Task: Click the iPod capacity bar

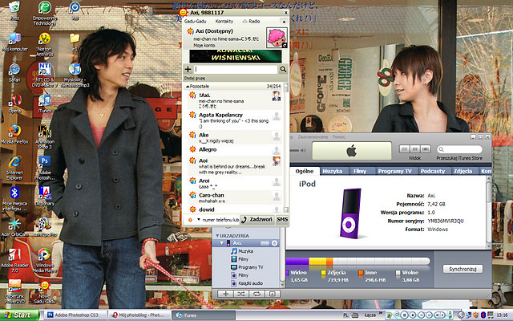Action: point(357,261)
